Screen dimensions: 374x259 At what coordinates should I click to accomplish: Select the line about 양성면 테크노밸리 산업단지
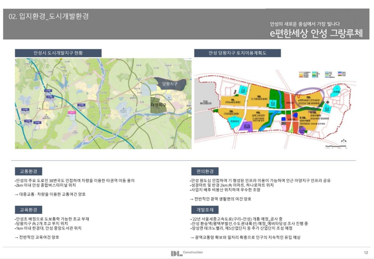tap(241, 228)
